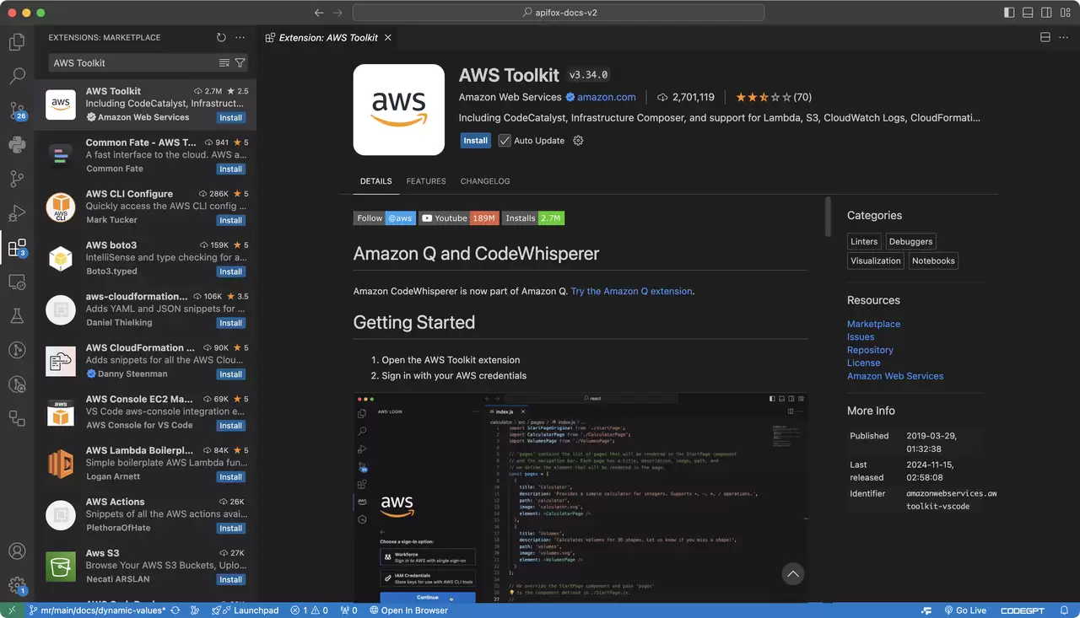Open the Accounts icon in activity bar
The image size is (1080, 618).
17,551
